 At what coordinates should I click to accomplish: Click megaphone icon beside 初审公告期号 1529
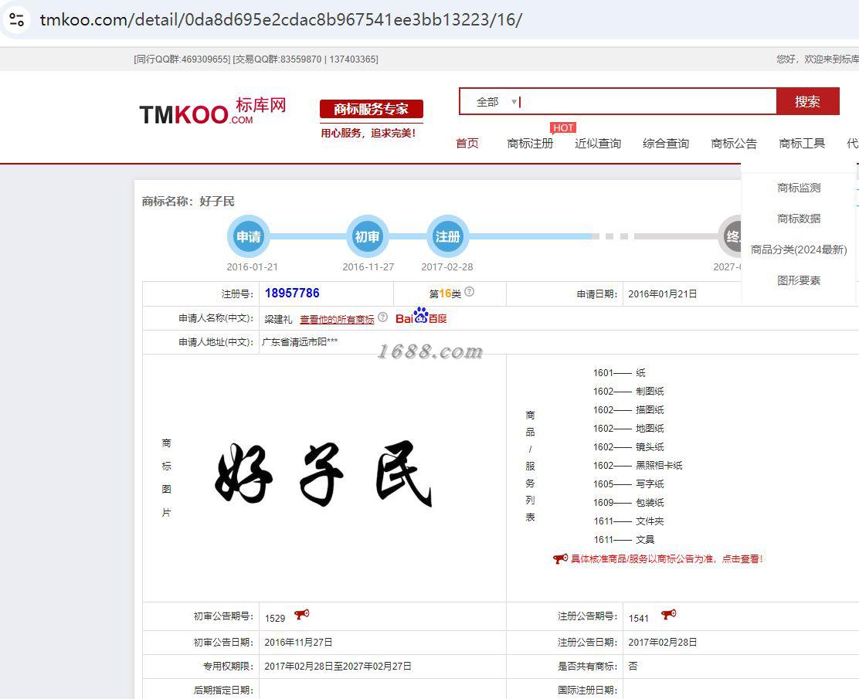(302, 614)
